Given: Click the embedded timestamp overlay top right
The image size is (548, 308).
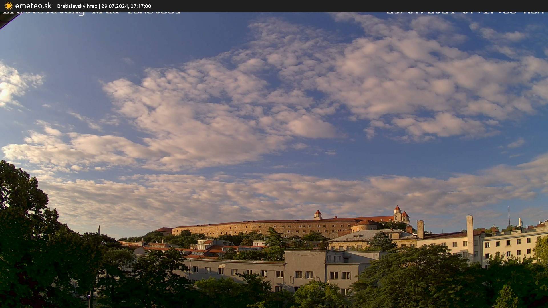Looking at the screenshot, I should point(465,13).
